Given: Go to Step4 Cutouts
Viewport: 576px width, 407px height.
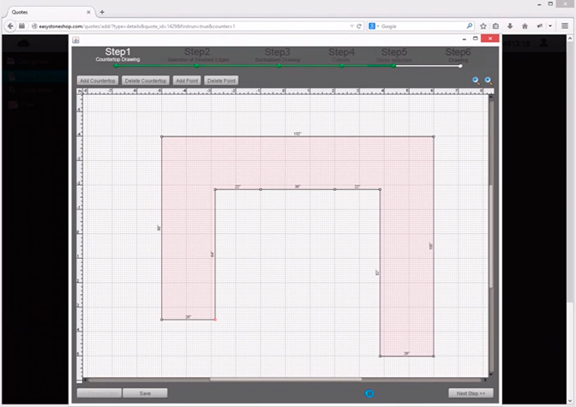Looking at the screenshot, I should [x=341, y=55].
